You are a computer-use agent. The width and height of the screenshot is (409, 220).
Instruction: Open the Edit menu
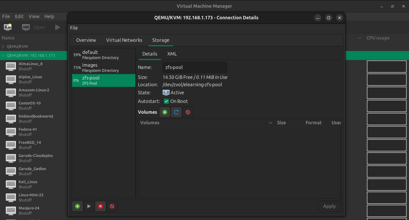19,16
